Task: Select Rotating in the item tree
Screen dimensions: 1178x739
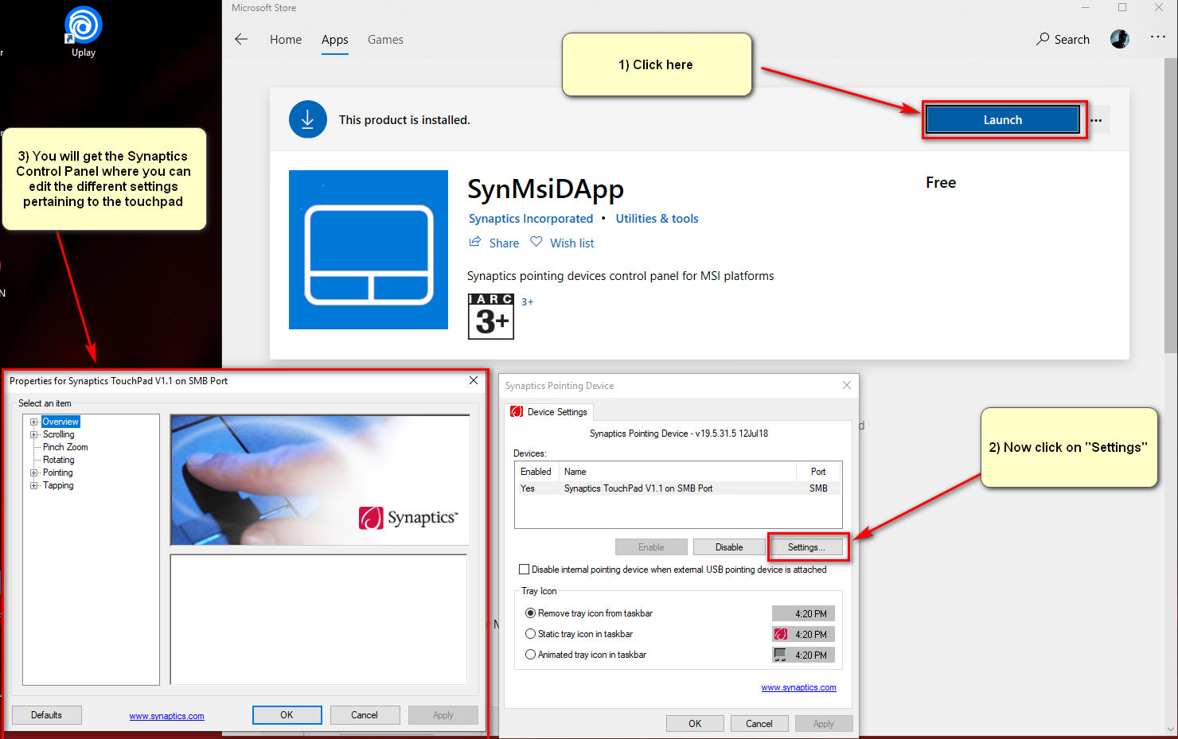Action: pyautogui.click(x=58, y=460)
